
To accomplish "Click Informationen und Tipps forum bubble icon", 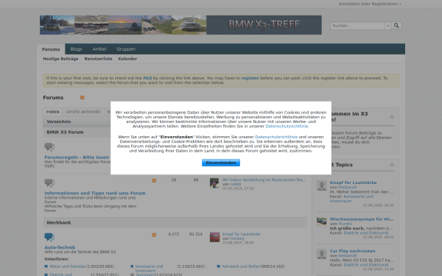I will click(x=49, y=183).
